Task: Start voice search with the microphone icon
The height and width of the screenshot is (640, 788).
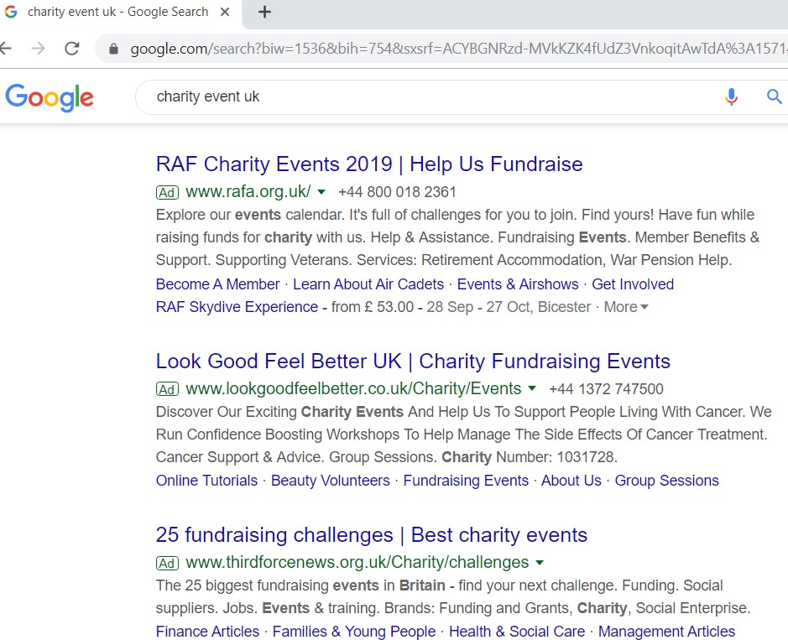Action: click(731, 96)
